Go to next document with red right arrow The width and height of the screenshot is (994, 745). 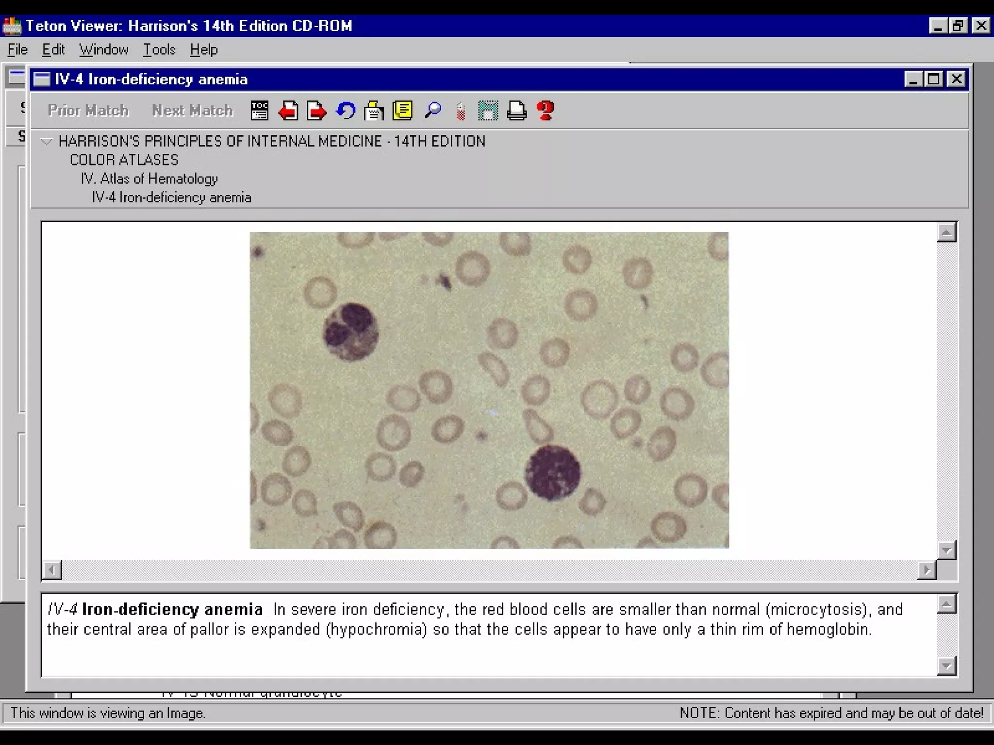point(316,111)
